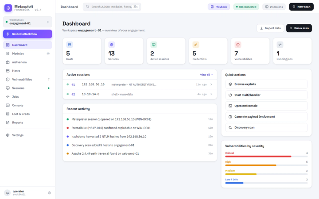The width and height of the screenshot is (319, 199).
Task: Open the engagement-01 workspace selector
Action: pos(27,22)
